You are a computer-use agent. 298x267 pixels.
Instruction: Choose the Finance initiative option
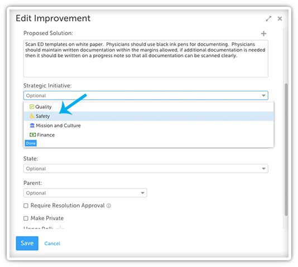[x=148, y=135]
